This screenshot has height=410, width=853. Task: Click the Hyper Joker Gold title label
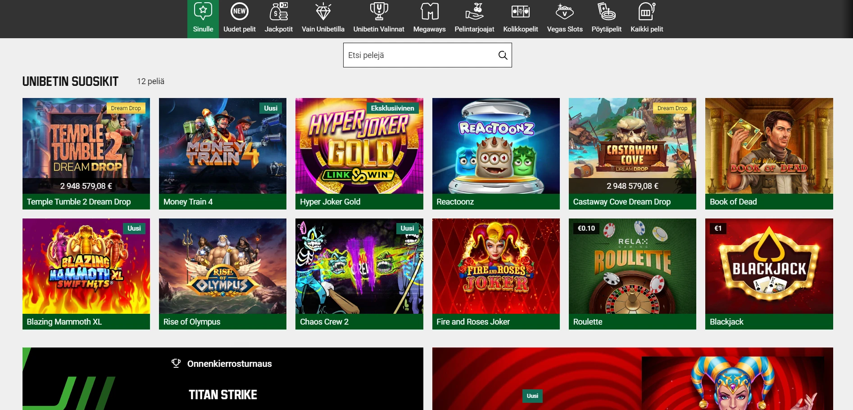point(330,202)
